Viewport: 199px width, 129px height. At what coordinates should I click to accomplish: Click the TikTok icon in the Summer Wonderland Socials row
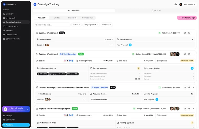tap(67, 61)
